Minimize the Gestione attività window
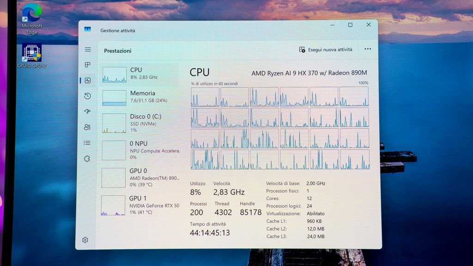Screen dimensions: 473x266 pos(332,25)
